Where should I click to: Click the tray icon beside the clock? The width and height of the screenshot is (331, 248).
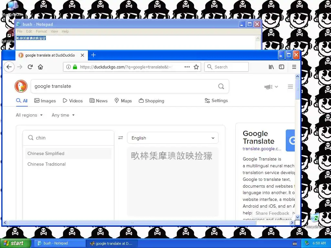[x=307, y=243]
